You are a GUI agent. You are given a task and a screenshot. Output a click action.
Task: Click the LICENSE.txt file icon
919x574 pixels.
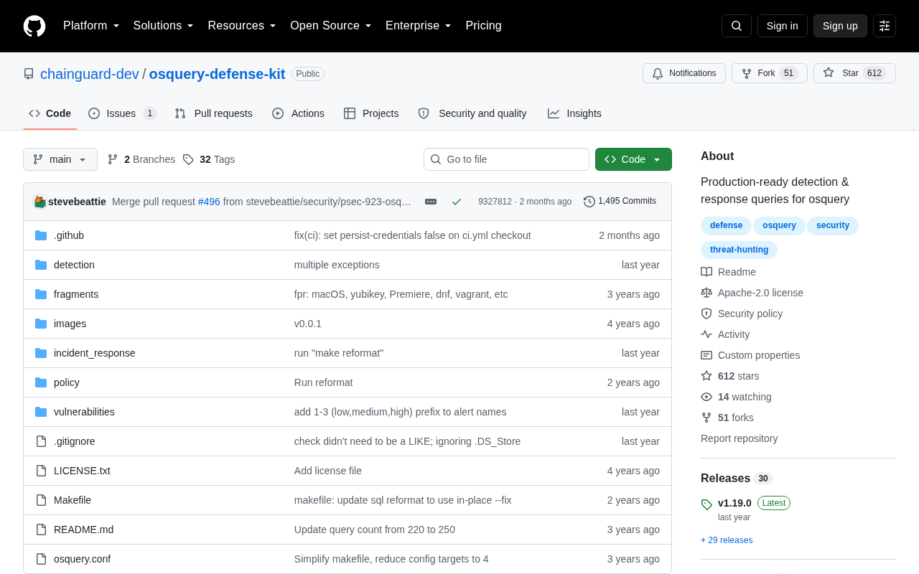coord(41,471)
